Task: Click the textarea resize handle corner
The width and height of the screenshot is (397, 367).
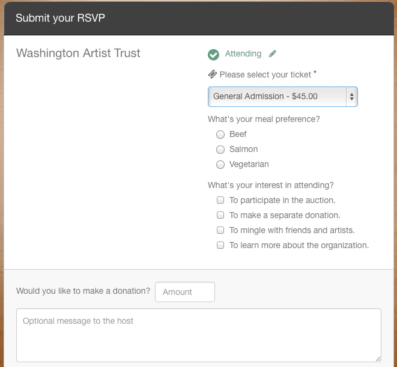Action: [378, 358]
